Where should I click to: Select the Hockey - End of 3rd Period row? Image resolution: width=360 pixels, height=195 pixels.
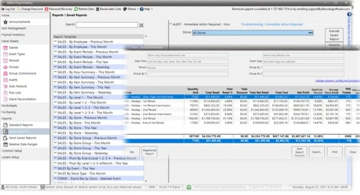point(241,123)
